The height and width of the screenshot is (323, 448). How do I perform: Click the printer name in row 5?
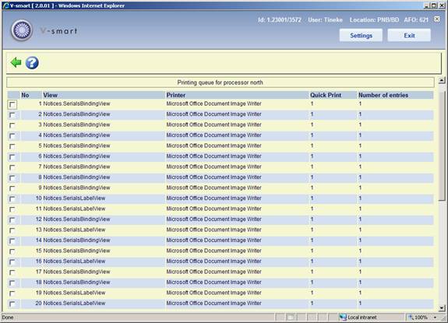coord(213,146)
